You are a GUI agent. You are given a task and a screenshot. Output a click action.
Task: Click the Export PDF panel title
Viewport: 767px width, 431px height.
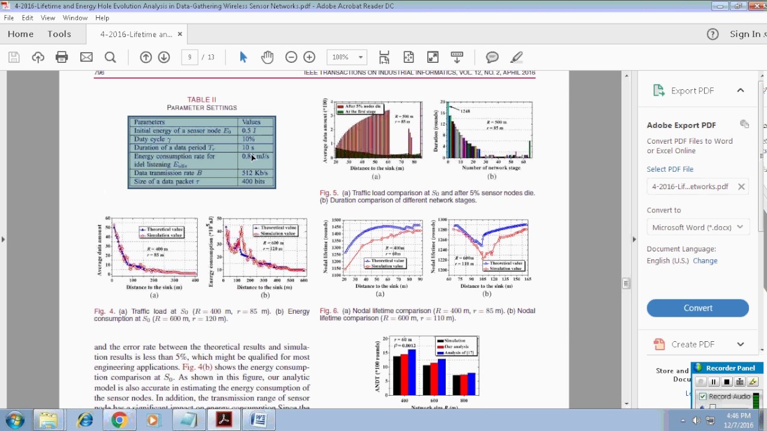coord(692,90)
